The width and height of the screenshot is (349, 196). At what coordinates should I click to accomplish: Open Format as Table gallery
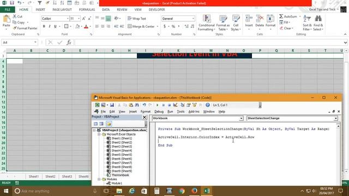(223, 23)
